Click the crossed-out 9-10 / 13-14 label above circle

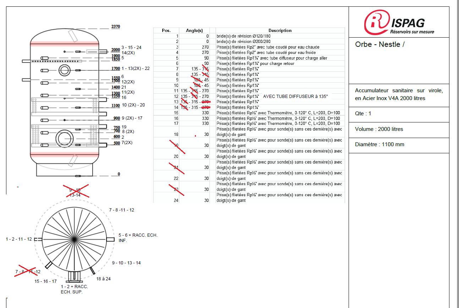click(x=75, y=191)
